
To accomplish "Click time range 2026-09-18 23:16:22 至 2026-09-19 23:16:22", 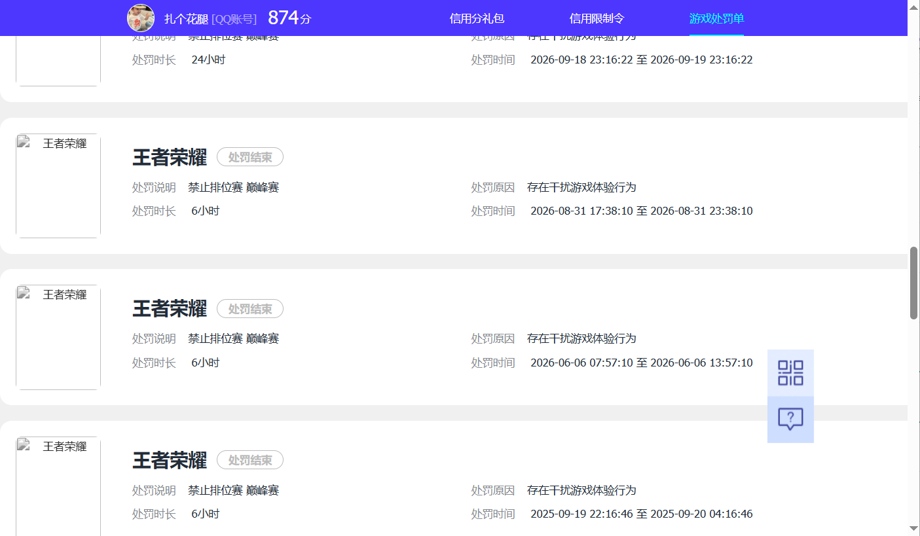I will 642,60.
